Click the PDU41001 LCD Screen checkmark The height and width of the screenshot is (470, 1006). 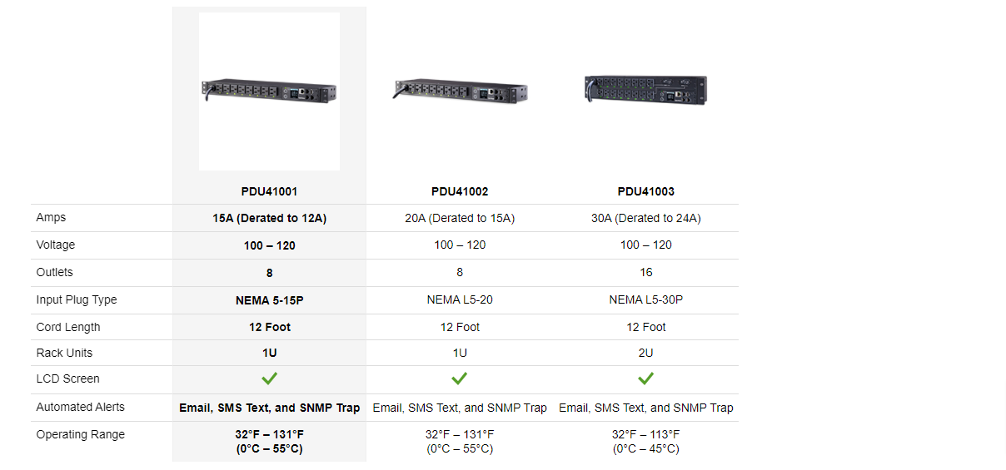click(x=269, y=378)
